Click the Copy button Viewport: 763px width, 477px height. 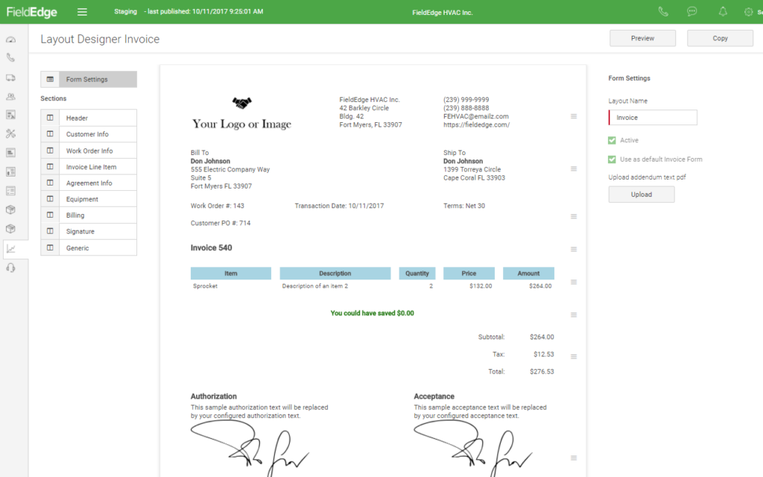(720, 37)
